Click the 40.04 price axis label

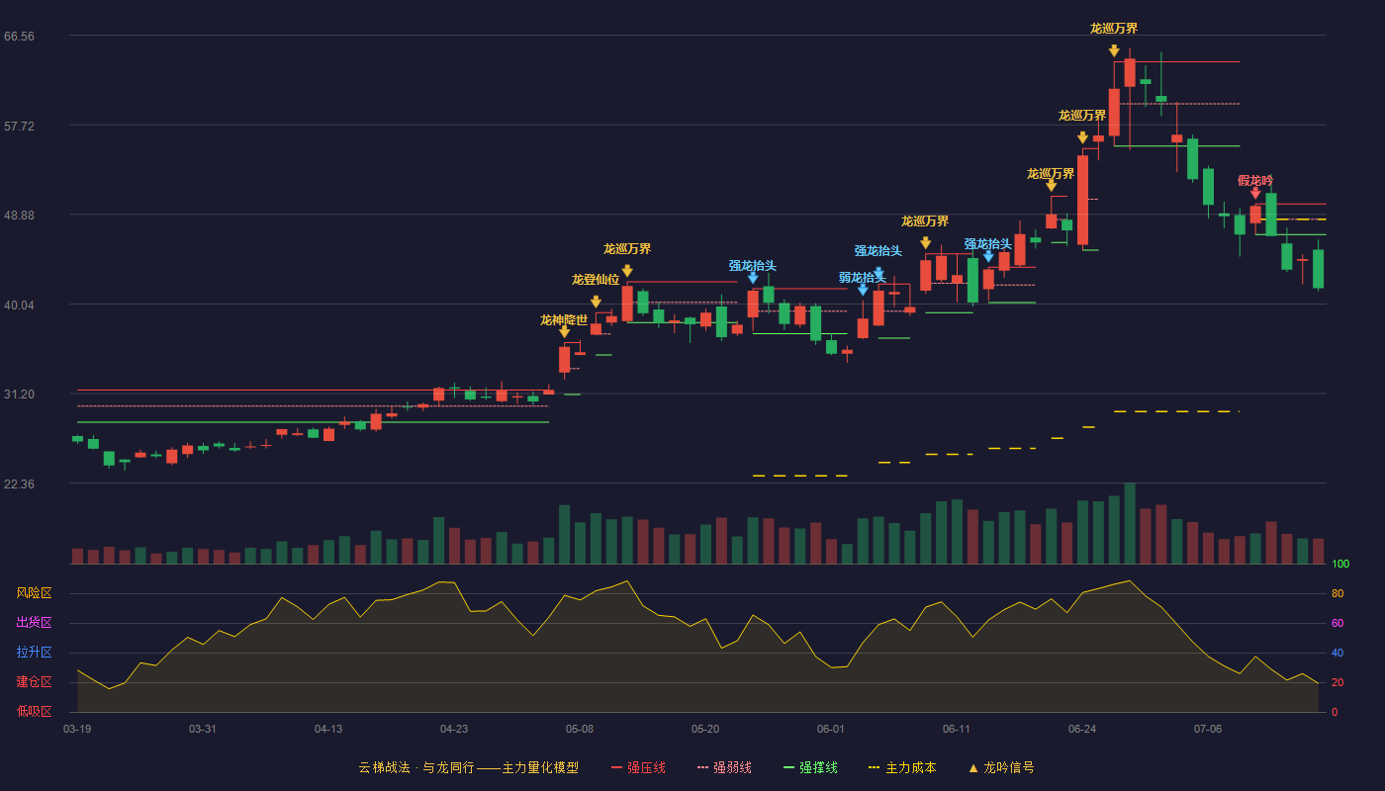tap(19, 306)
